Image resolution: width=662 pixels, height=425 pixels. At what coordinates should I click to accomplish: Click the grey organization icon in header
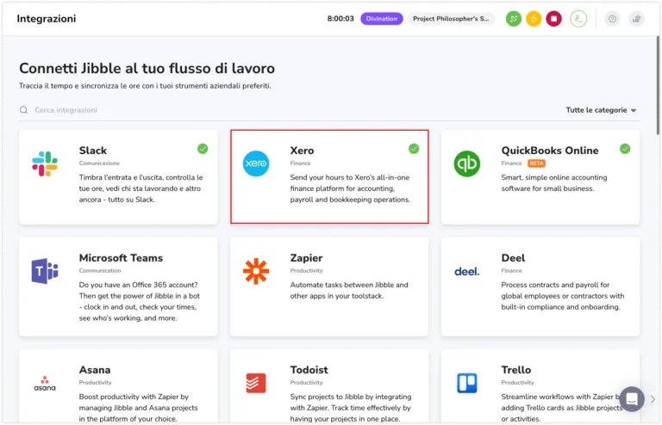click(x=636, y=19)
